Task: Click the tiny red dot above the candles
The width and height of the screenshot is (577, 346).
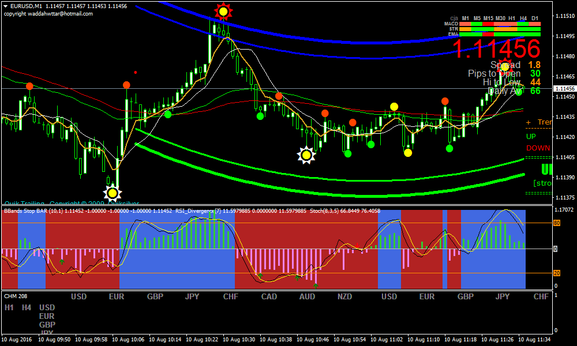Action: (135, 73)
